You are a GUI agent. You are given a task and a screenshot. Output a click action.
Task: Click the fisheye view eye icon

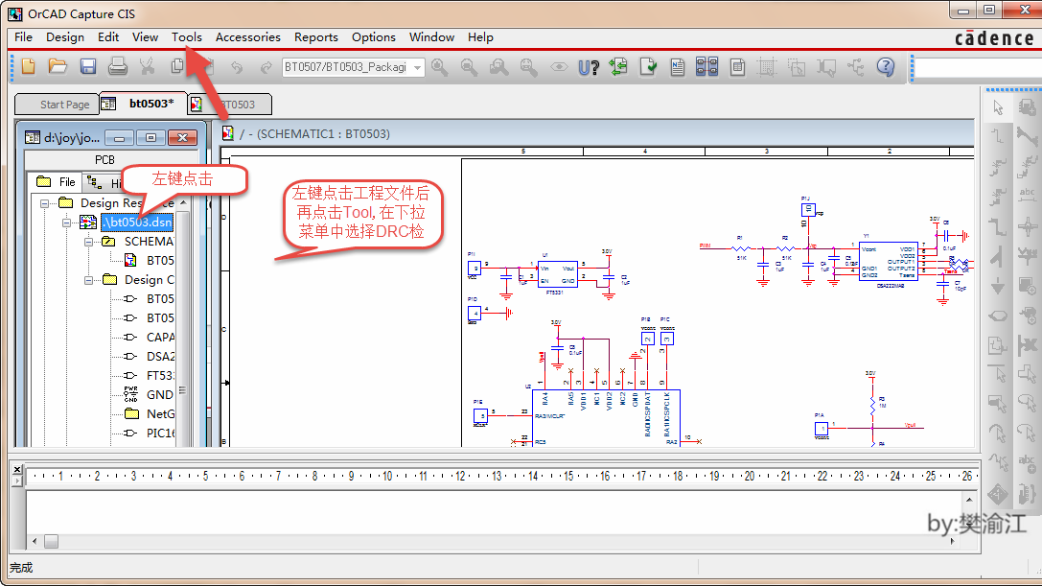coord(559,66)
